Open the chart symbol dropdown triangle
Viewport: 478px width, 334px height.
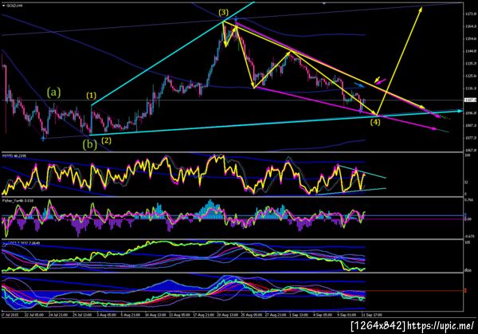point(4,6)
